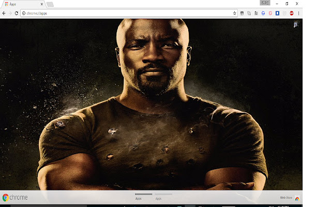Open the blue circular sync extension
This screenshot has width=331, height=207.
click(x=263, y=13)
